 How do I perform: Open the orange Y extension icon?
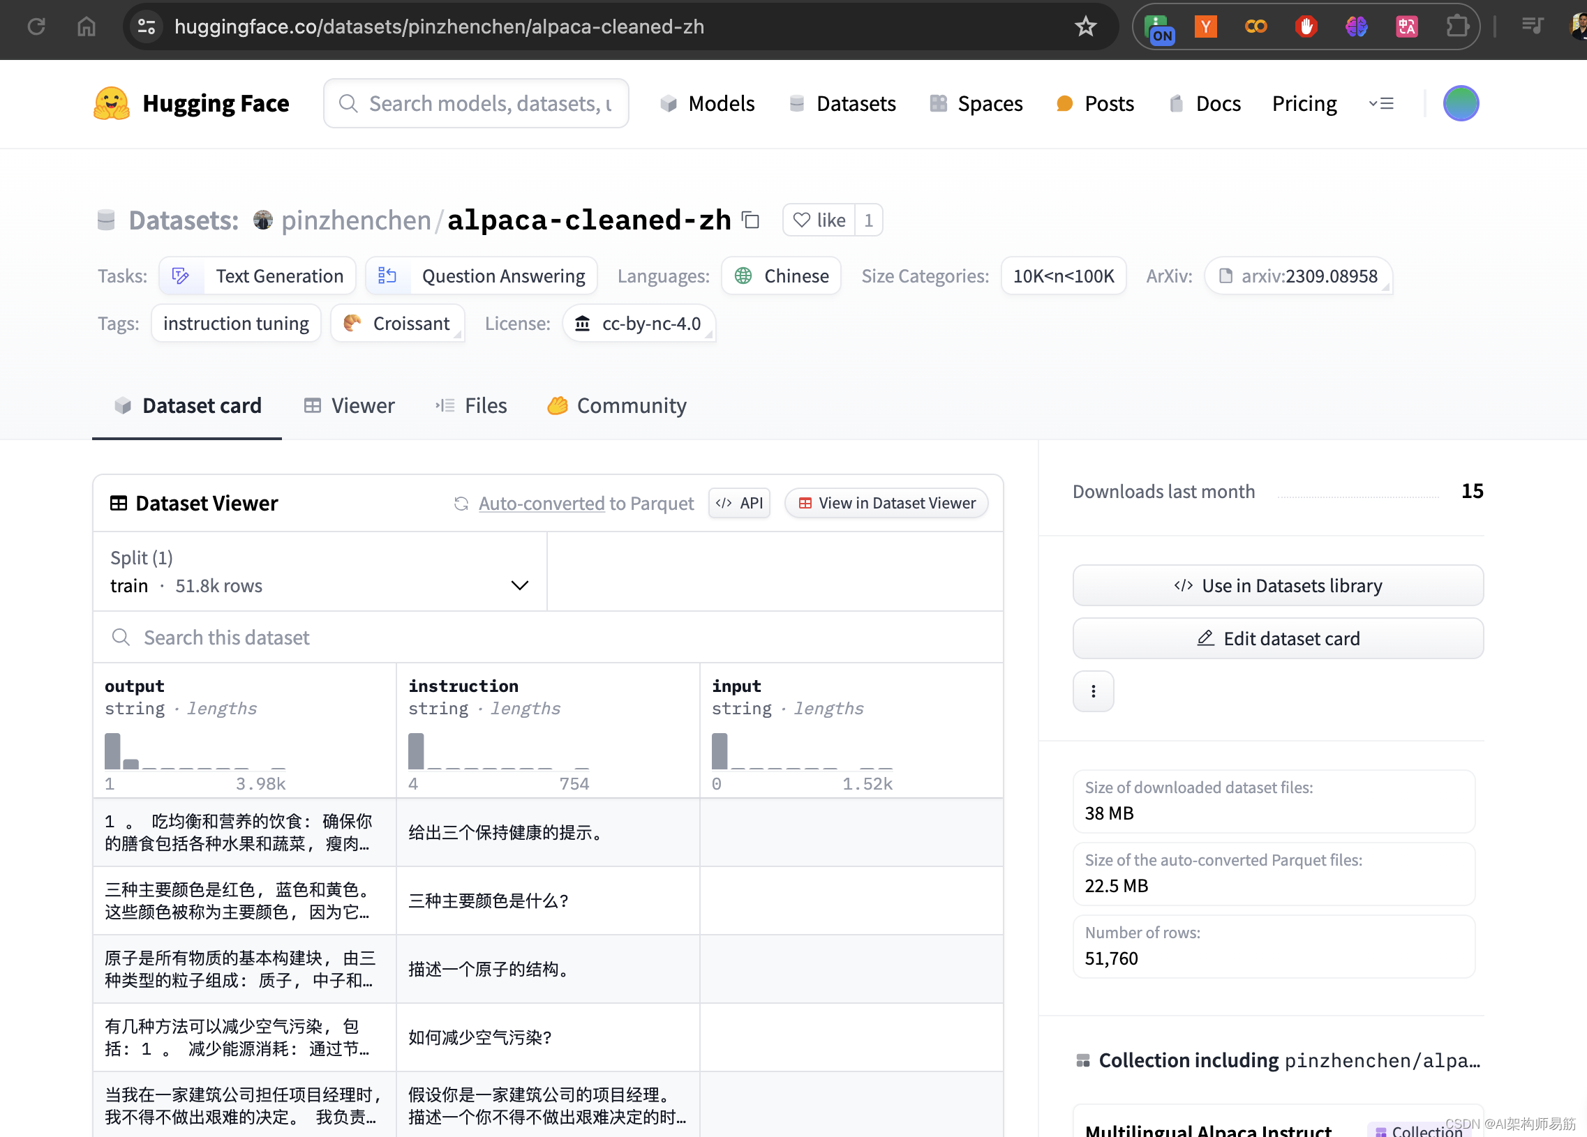tap(1205, 27)
